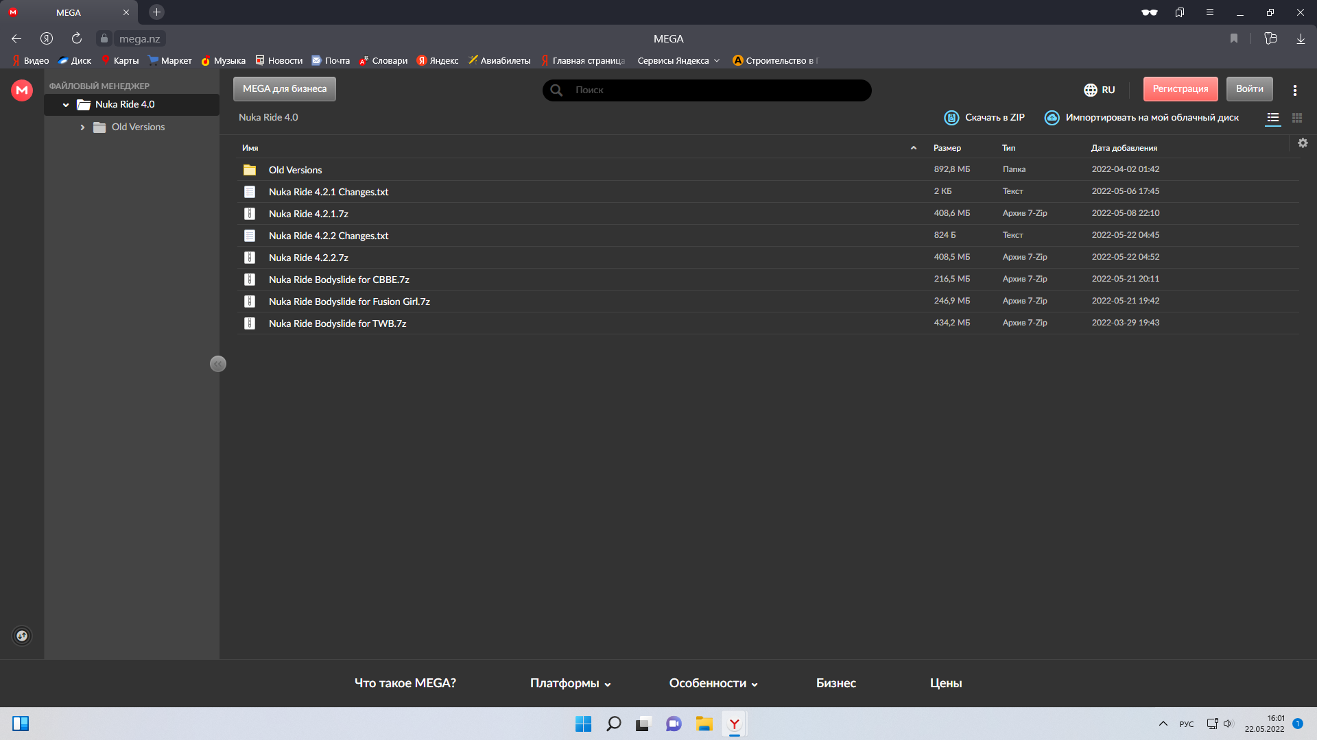Screen dimensions: 1317x740
Task: Click the Поиск search field
Action: click(713, 90)
